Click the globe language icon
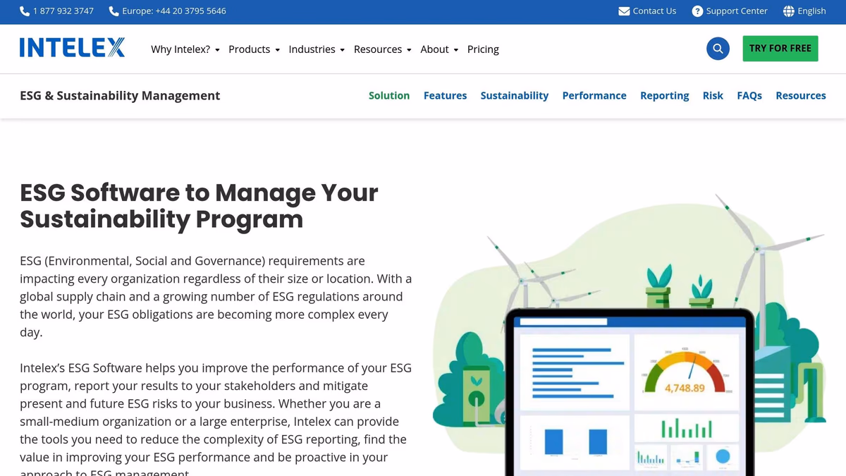Image resolution: width=846 pixels, height=476 pixels. 788,11
